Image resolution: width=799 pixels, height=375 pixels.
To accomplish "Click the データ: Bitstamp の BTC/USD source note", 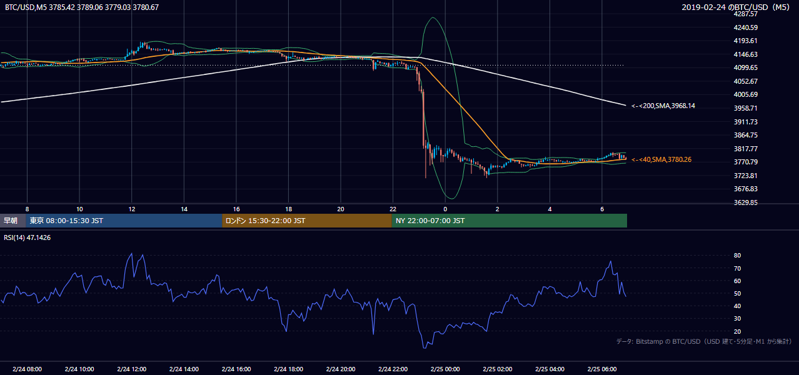I will click(x=704, y=341).
